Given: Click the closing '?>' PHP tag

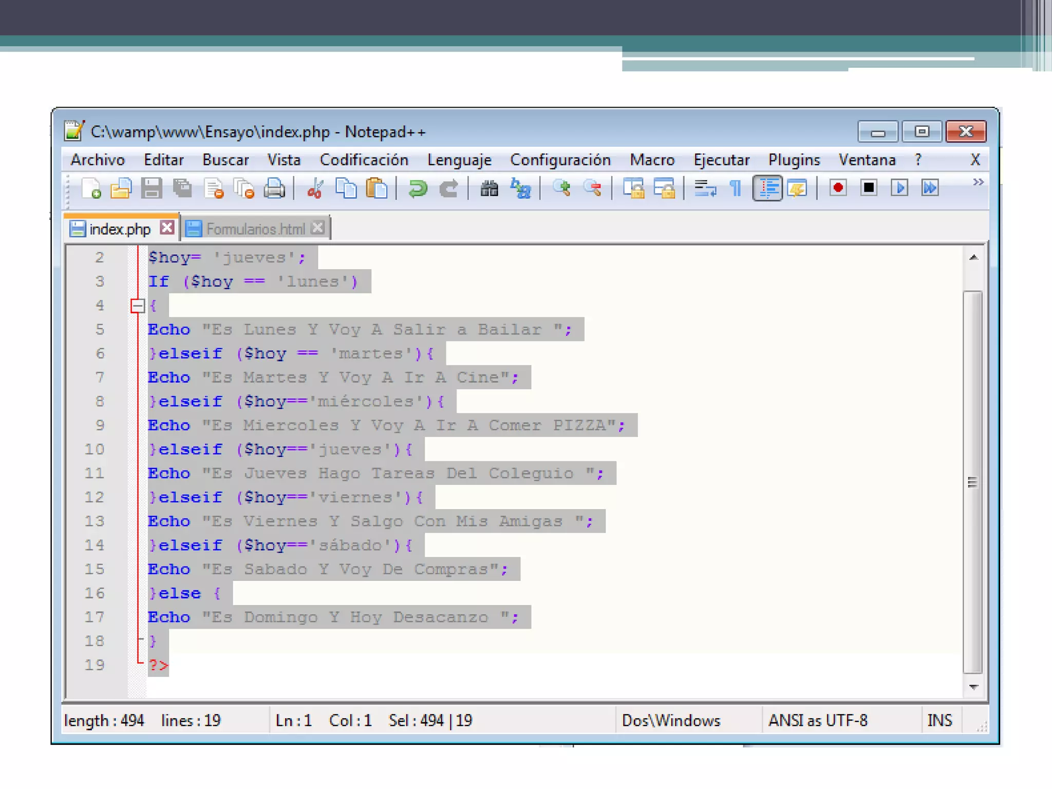Looking at the screenshot, I should tap(158, 665).
